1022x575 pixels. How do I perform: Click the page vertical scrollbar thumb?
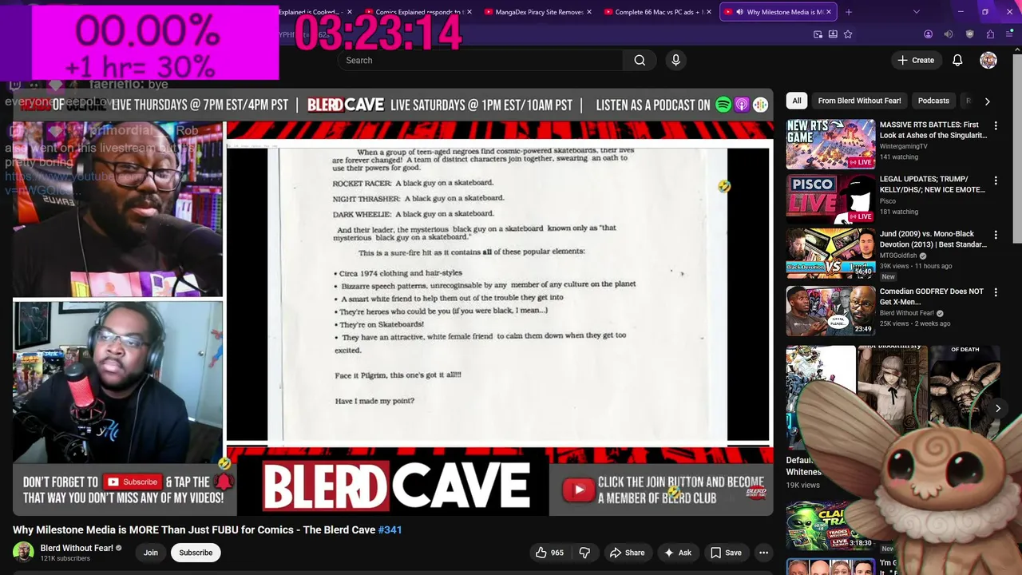[x=1017, y=148]
